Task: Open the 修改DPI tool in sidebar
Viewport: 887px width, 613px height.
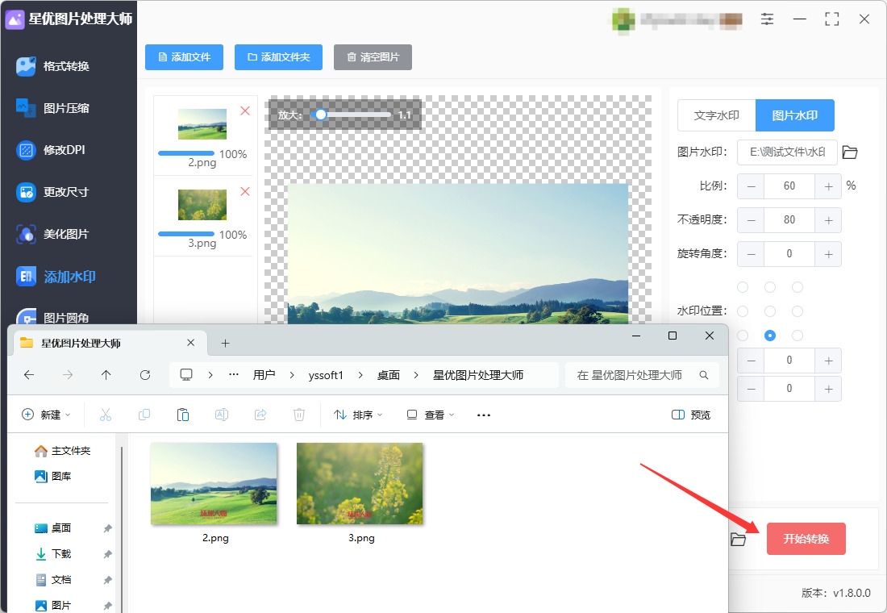Action: [x=52, y=150]
